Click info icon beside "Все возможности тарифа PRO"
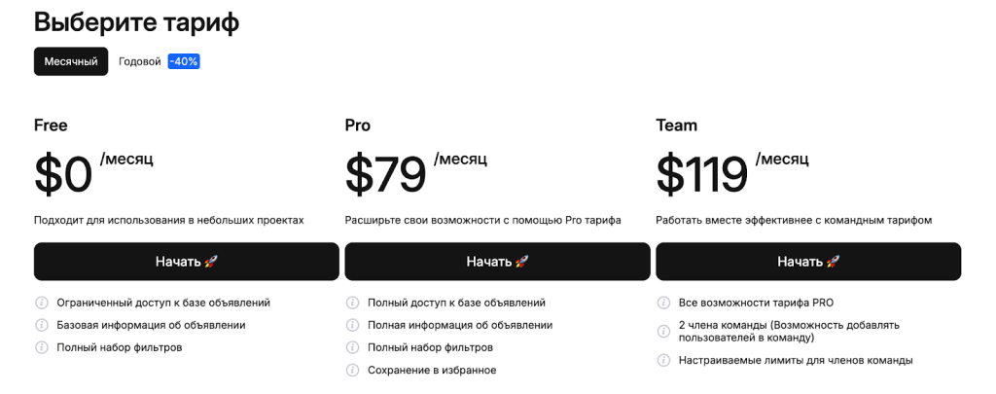Screen dimensions: 996x394 664,303
